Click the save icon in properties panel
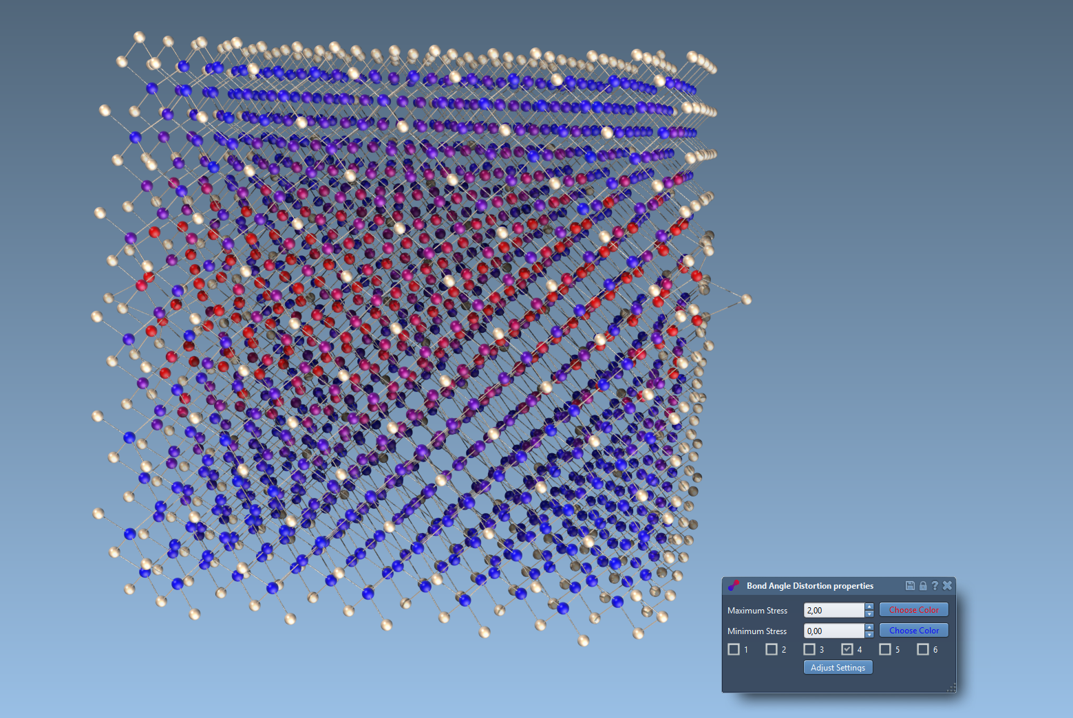 (910, 585)
